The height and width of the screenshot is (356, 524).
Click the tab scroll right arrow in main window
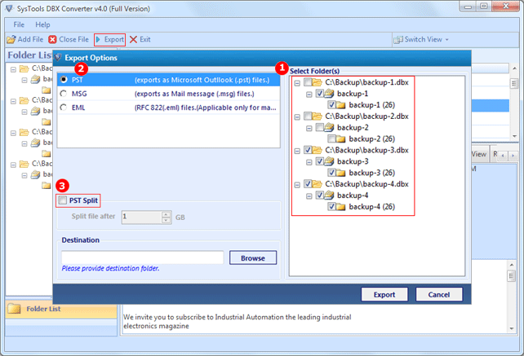(513, 156)
